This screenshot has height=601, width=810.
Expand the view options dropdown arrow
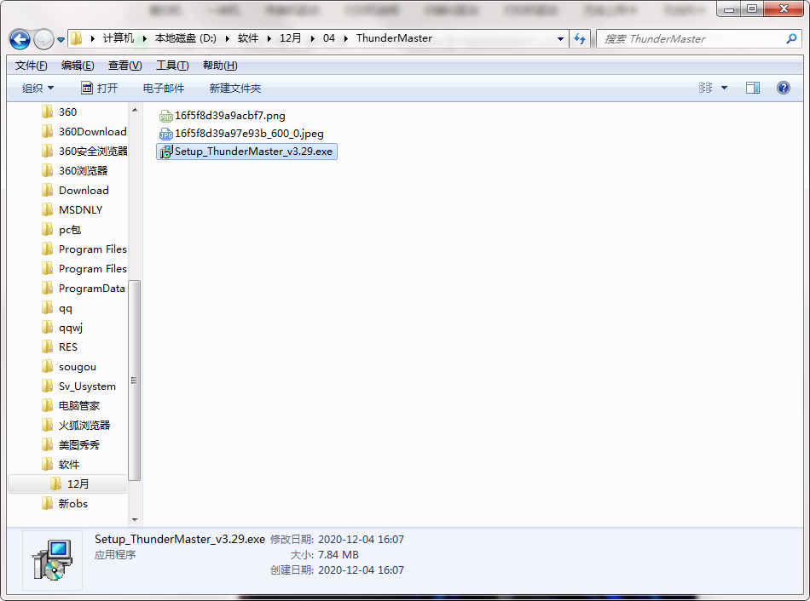coord(724,89)
